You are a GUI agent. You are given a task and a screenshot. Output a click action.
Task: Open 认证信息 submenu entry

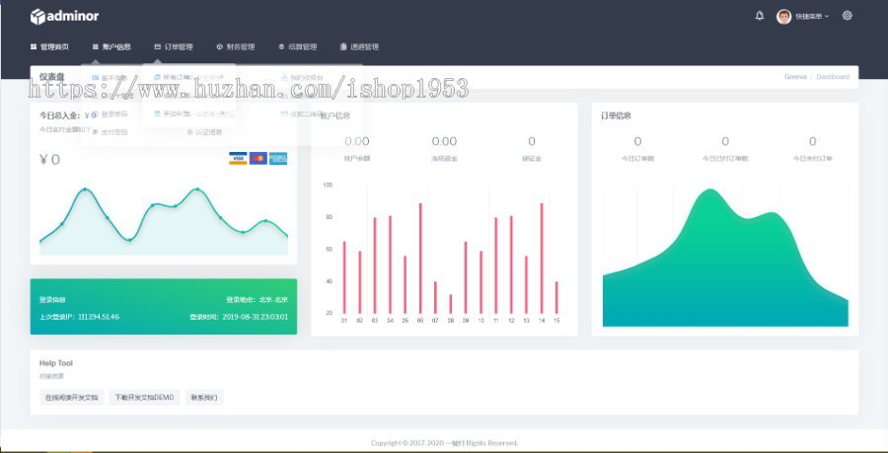(x=204, y=132)
